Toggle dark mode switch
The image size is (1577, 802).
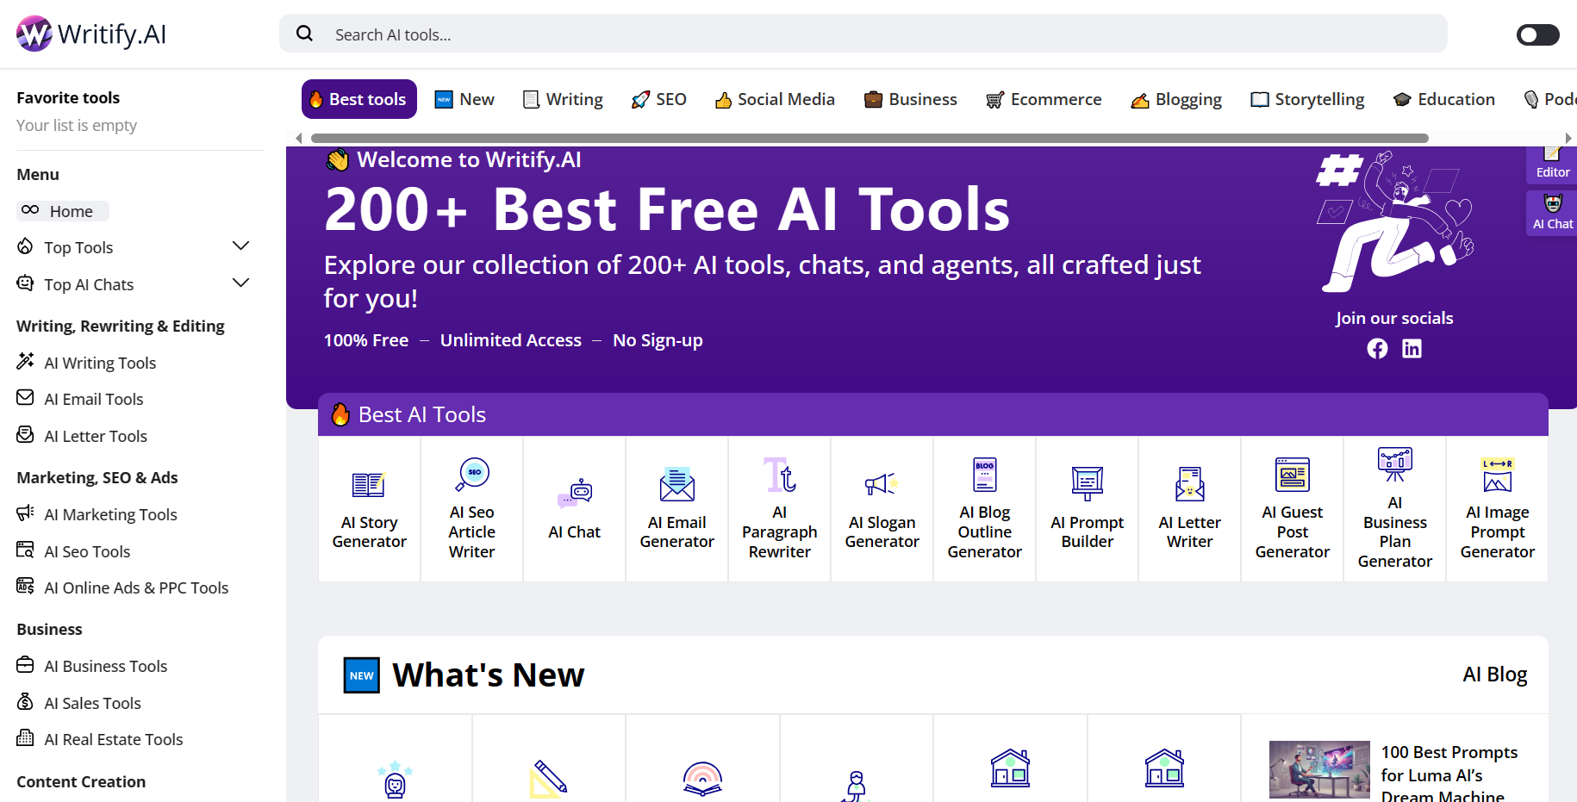point(1537,34)
